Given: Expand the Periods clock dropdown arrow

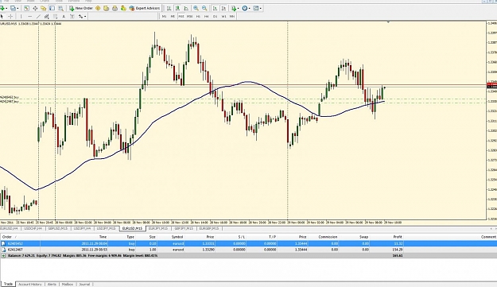Looking at the screenshot, I should point(250,9).
